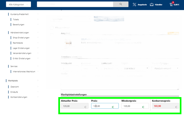The image size is (184, 121).
Task: Click the top search input field
Action: click(75, 4)
